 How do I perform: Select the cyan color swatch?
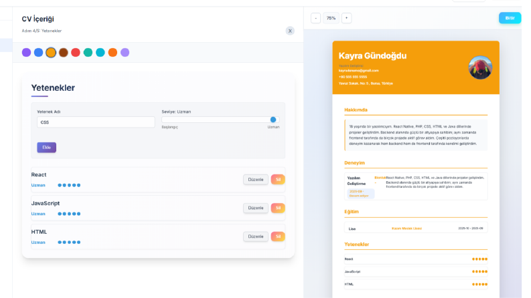pyautogui.click(x=100, y=52)
